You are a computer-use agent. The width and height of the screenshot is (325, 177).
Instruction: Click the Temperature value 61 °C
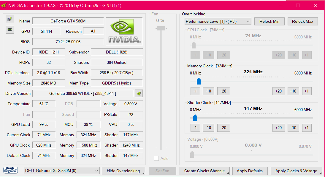(x=44, y=104)
